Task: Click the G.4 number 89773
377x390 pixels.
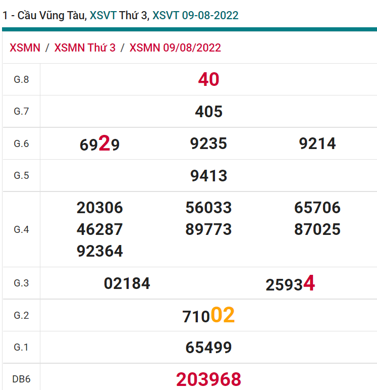Action: tap(208, 229)
